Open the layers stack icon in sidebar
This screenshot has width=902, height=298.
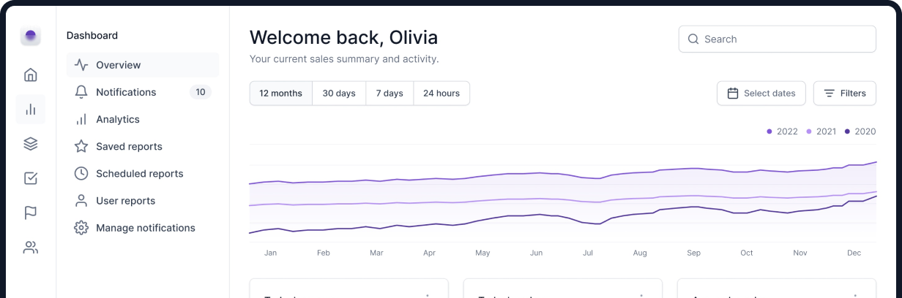pos(31,144)
